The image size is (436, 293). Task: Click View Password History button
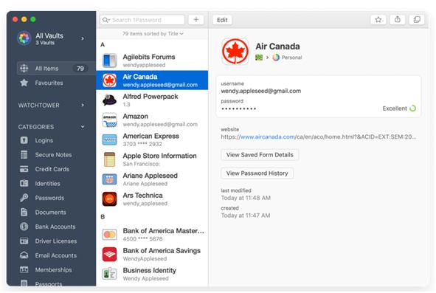pos(257,173)
